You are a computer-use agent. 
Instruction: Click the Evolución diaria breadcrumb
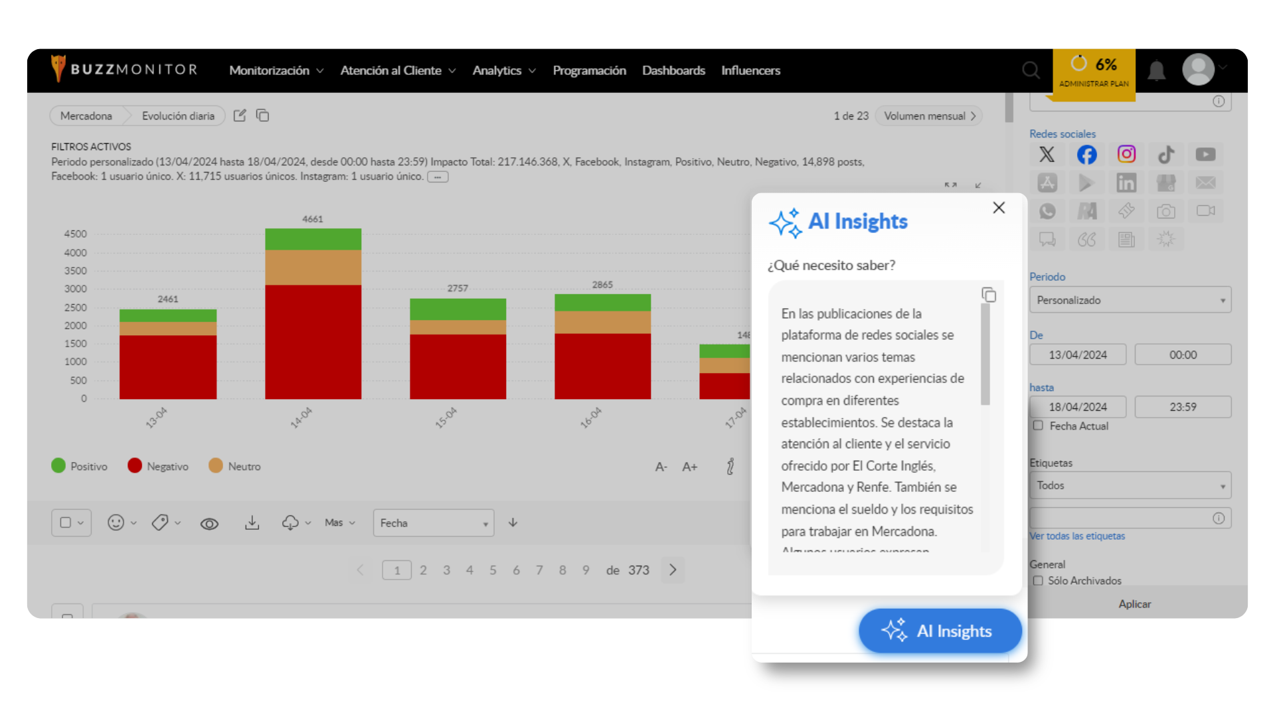coord(178,116)
